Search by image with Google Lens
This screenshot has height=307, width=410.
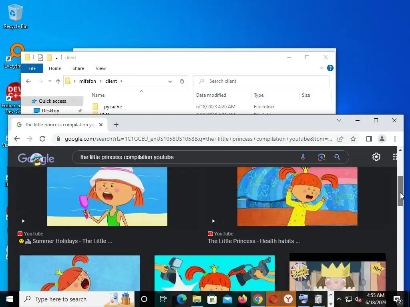[x=322, y=157]
